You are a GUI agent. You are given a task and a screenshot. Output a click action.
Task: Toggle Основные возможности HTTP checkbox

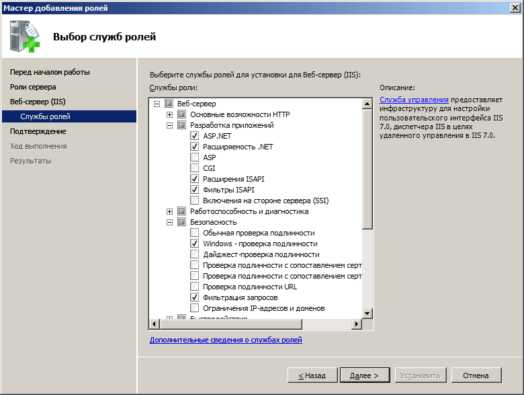coord(182,114)
